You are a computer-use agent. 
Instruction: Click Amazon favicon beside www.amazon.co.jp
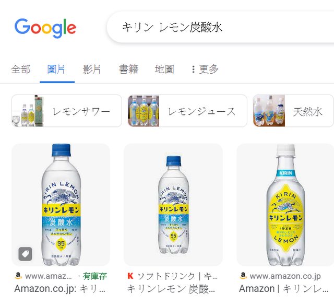(243, 276)
